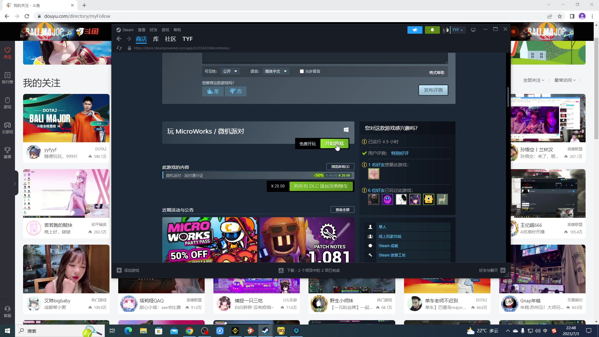Open Microsoft Edge from the taskbar
The width and height of the screenshot is (599, 337).
point(128,331)
